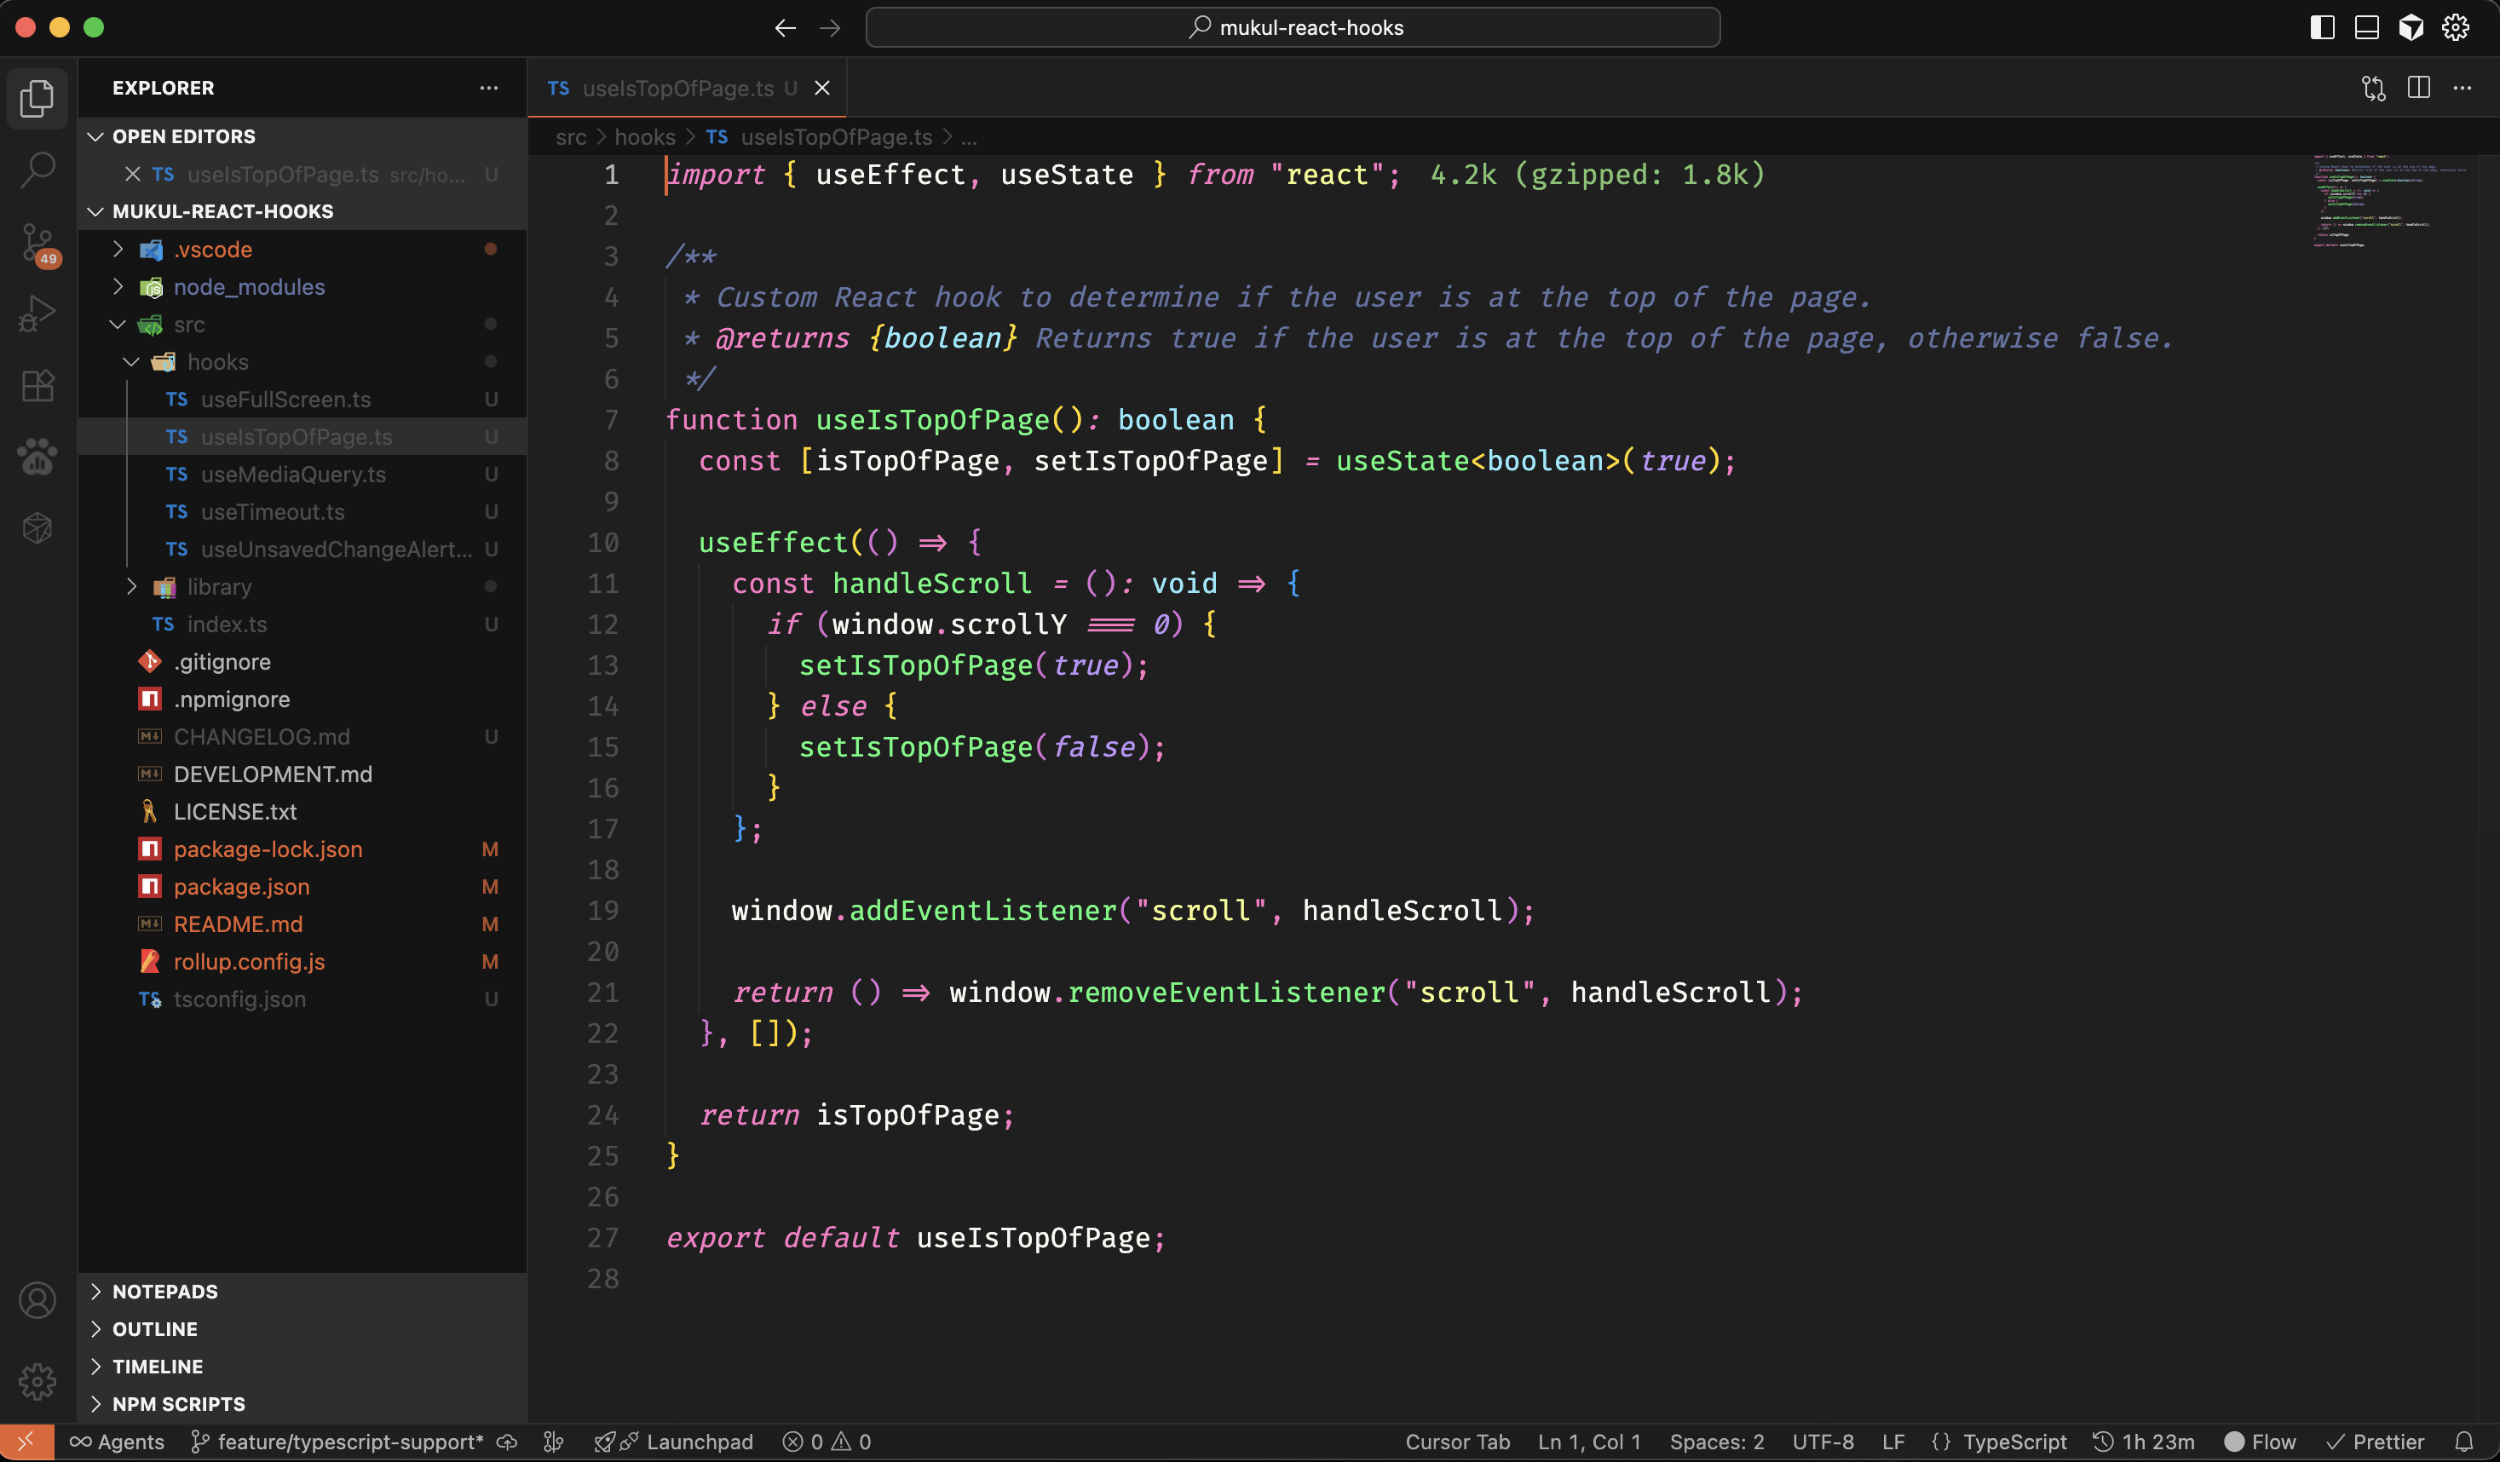
Task: Click the hooks breadcrumb segment
Action: pyautogui.click(x=645, y=137)
